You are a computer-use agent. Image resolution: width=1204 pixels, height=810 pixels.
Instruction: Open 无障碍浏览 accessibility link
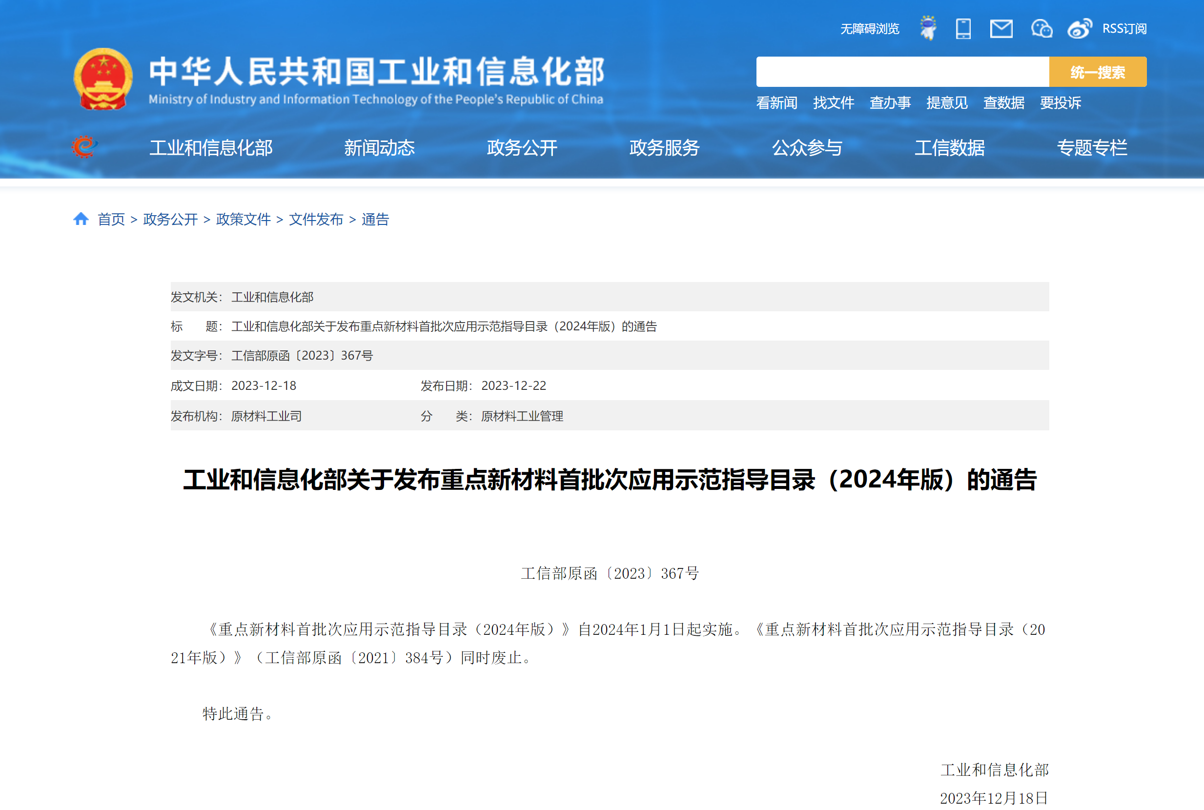[870, 29]
